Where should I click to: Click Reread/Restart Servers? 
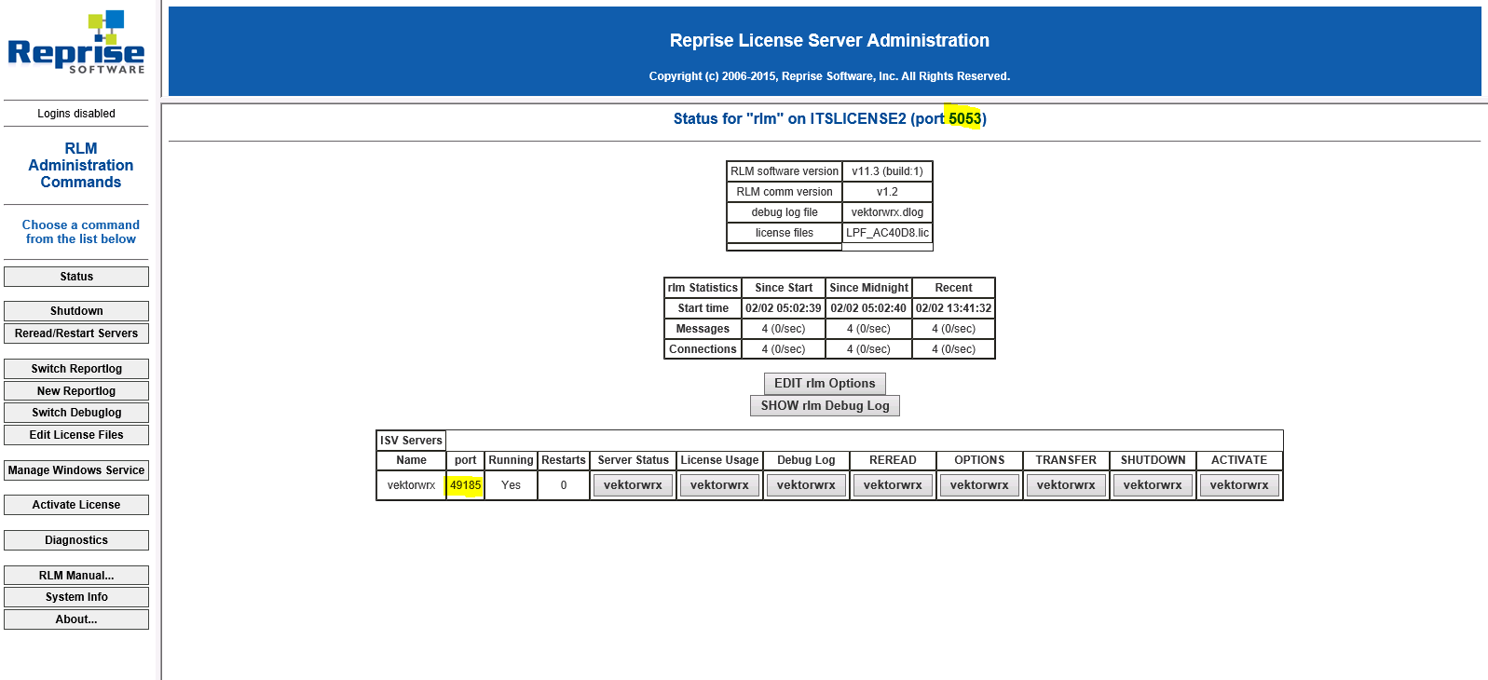tap(76, 333)
